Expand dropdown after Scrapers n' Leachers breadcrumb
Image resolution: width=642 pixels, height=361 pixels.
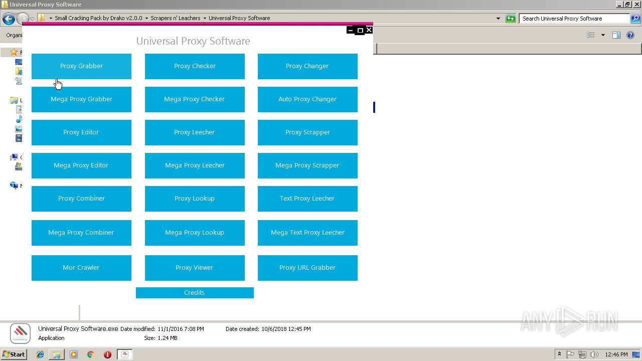coord(205,18)
